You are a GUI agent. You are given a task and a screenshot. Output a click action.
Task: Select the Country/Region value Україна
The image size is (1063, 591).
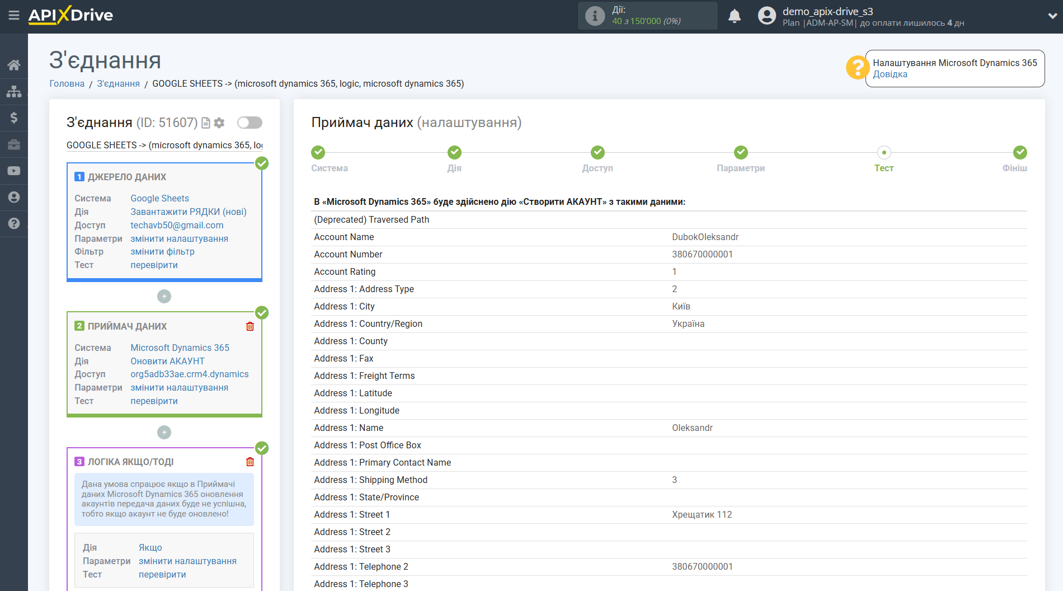coord(688,324)
